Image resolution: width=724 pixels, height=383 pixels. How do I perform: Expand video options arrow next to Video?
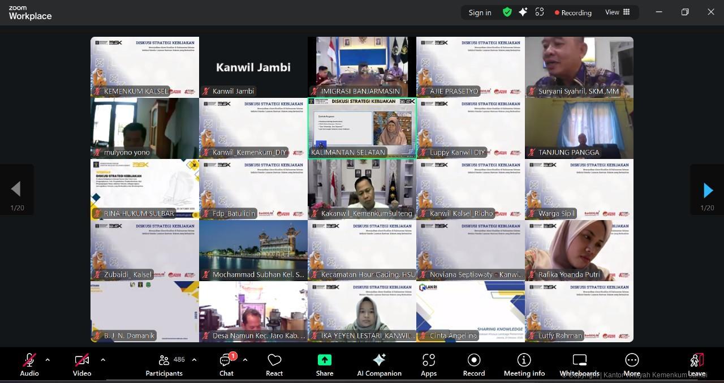tap(103, 360)
